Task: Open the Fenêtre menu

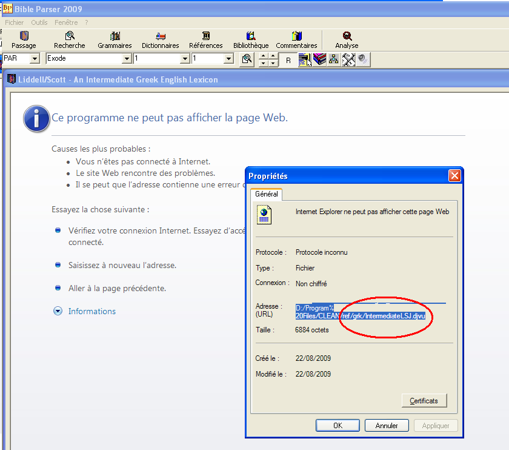Action: tap(66, 22)
